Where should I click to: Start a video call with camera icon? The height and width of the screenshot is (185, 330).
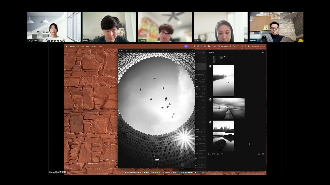pos(263,154)
